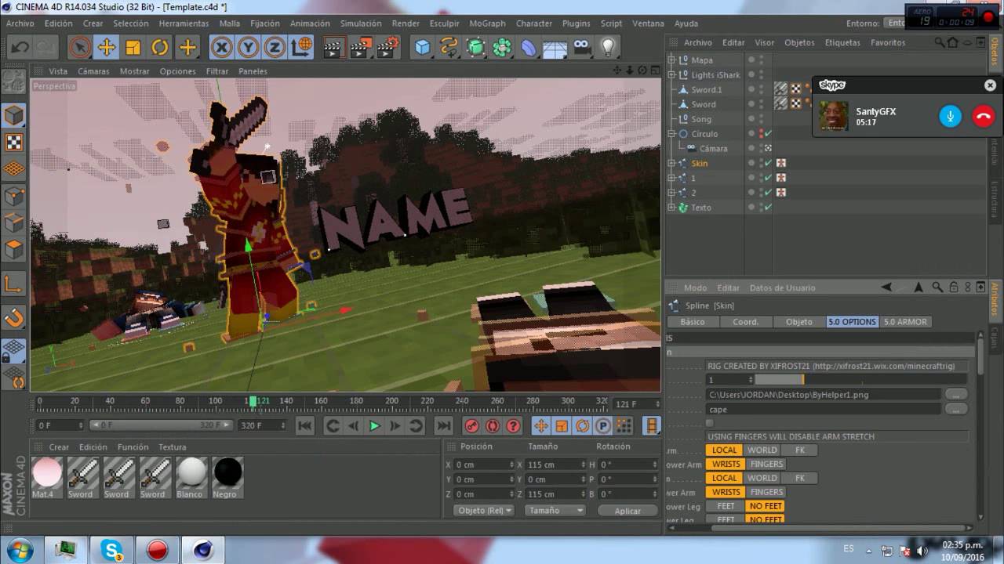Add a camera object from toolbar
The width and height of the screenshot is (1004, 564).
point(581,48)
